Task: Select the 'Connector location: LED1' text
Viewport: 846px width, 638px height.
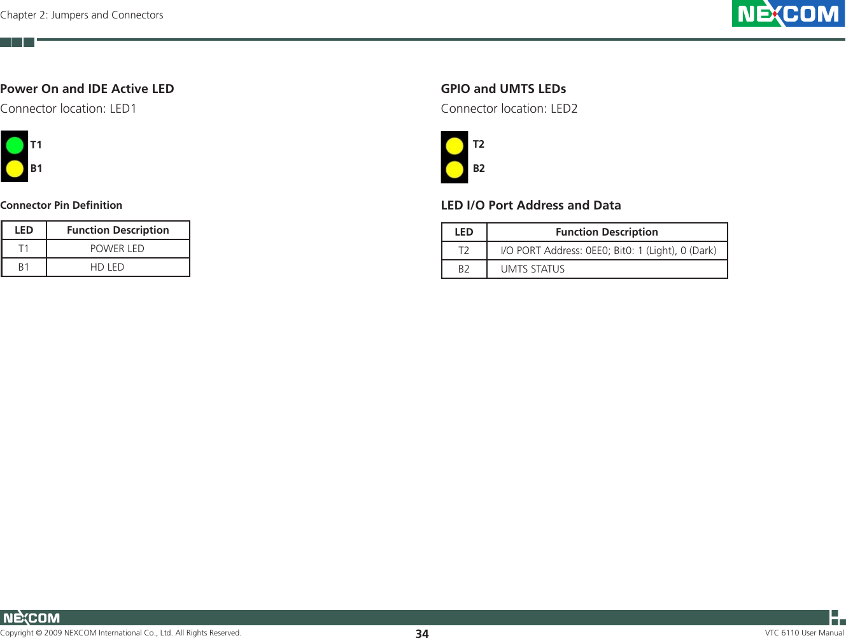Action: click(x=69, y=108)
